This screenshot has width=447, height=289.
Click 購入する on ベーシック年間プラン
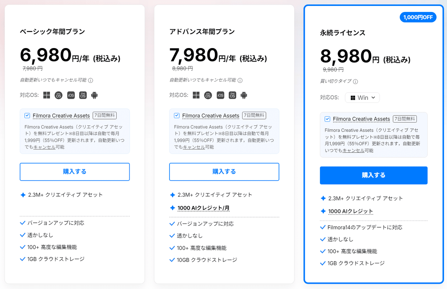coord(74,172)
